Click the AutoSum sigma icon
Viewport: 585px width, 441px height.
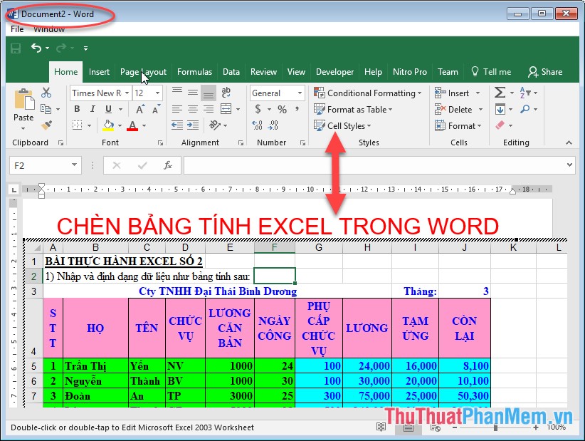point(500,93)
